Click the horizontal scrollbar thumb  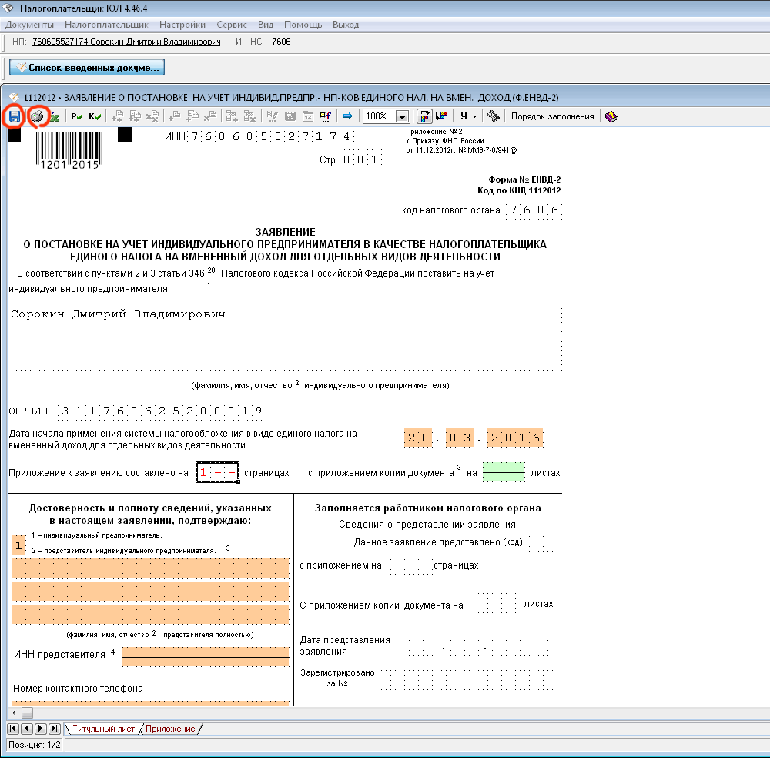pyautogui.click(x=27, y=713)
